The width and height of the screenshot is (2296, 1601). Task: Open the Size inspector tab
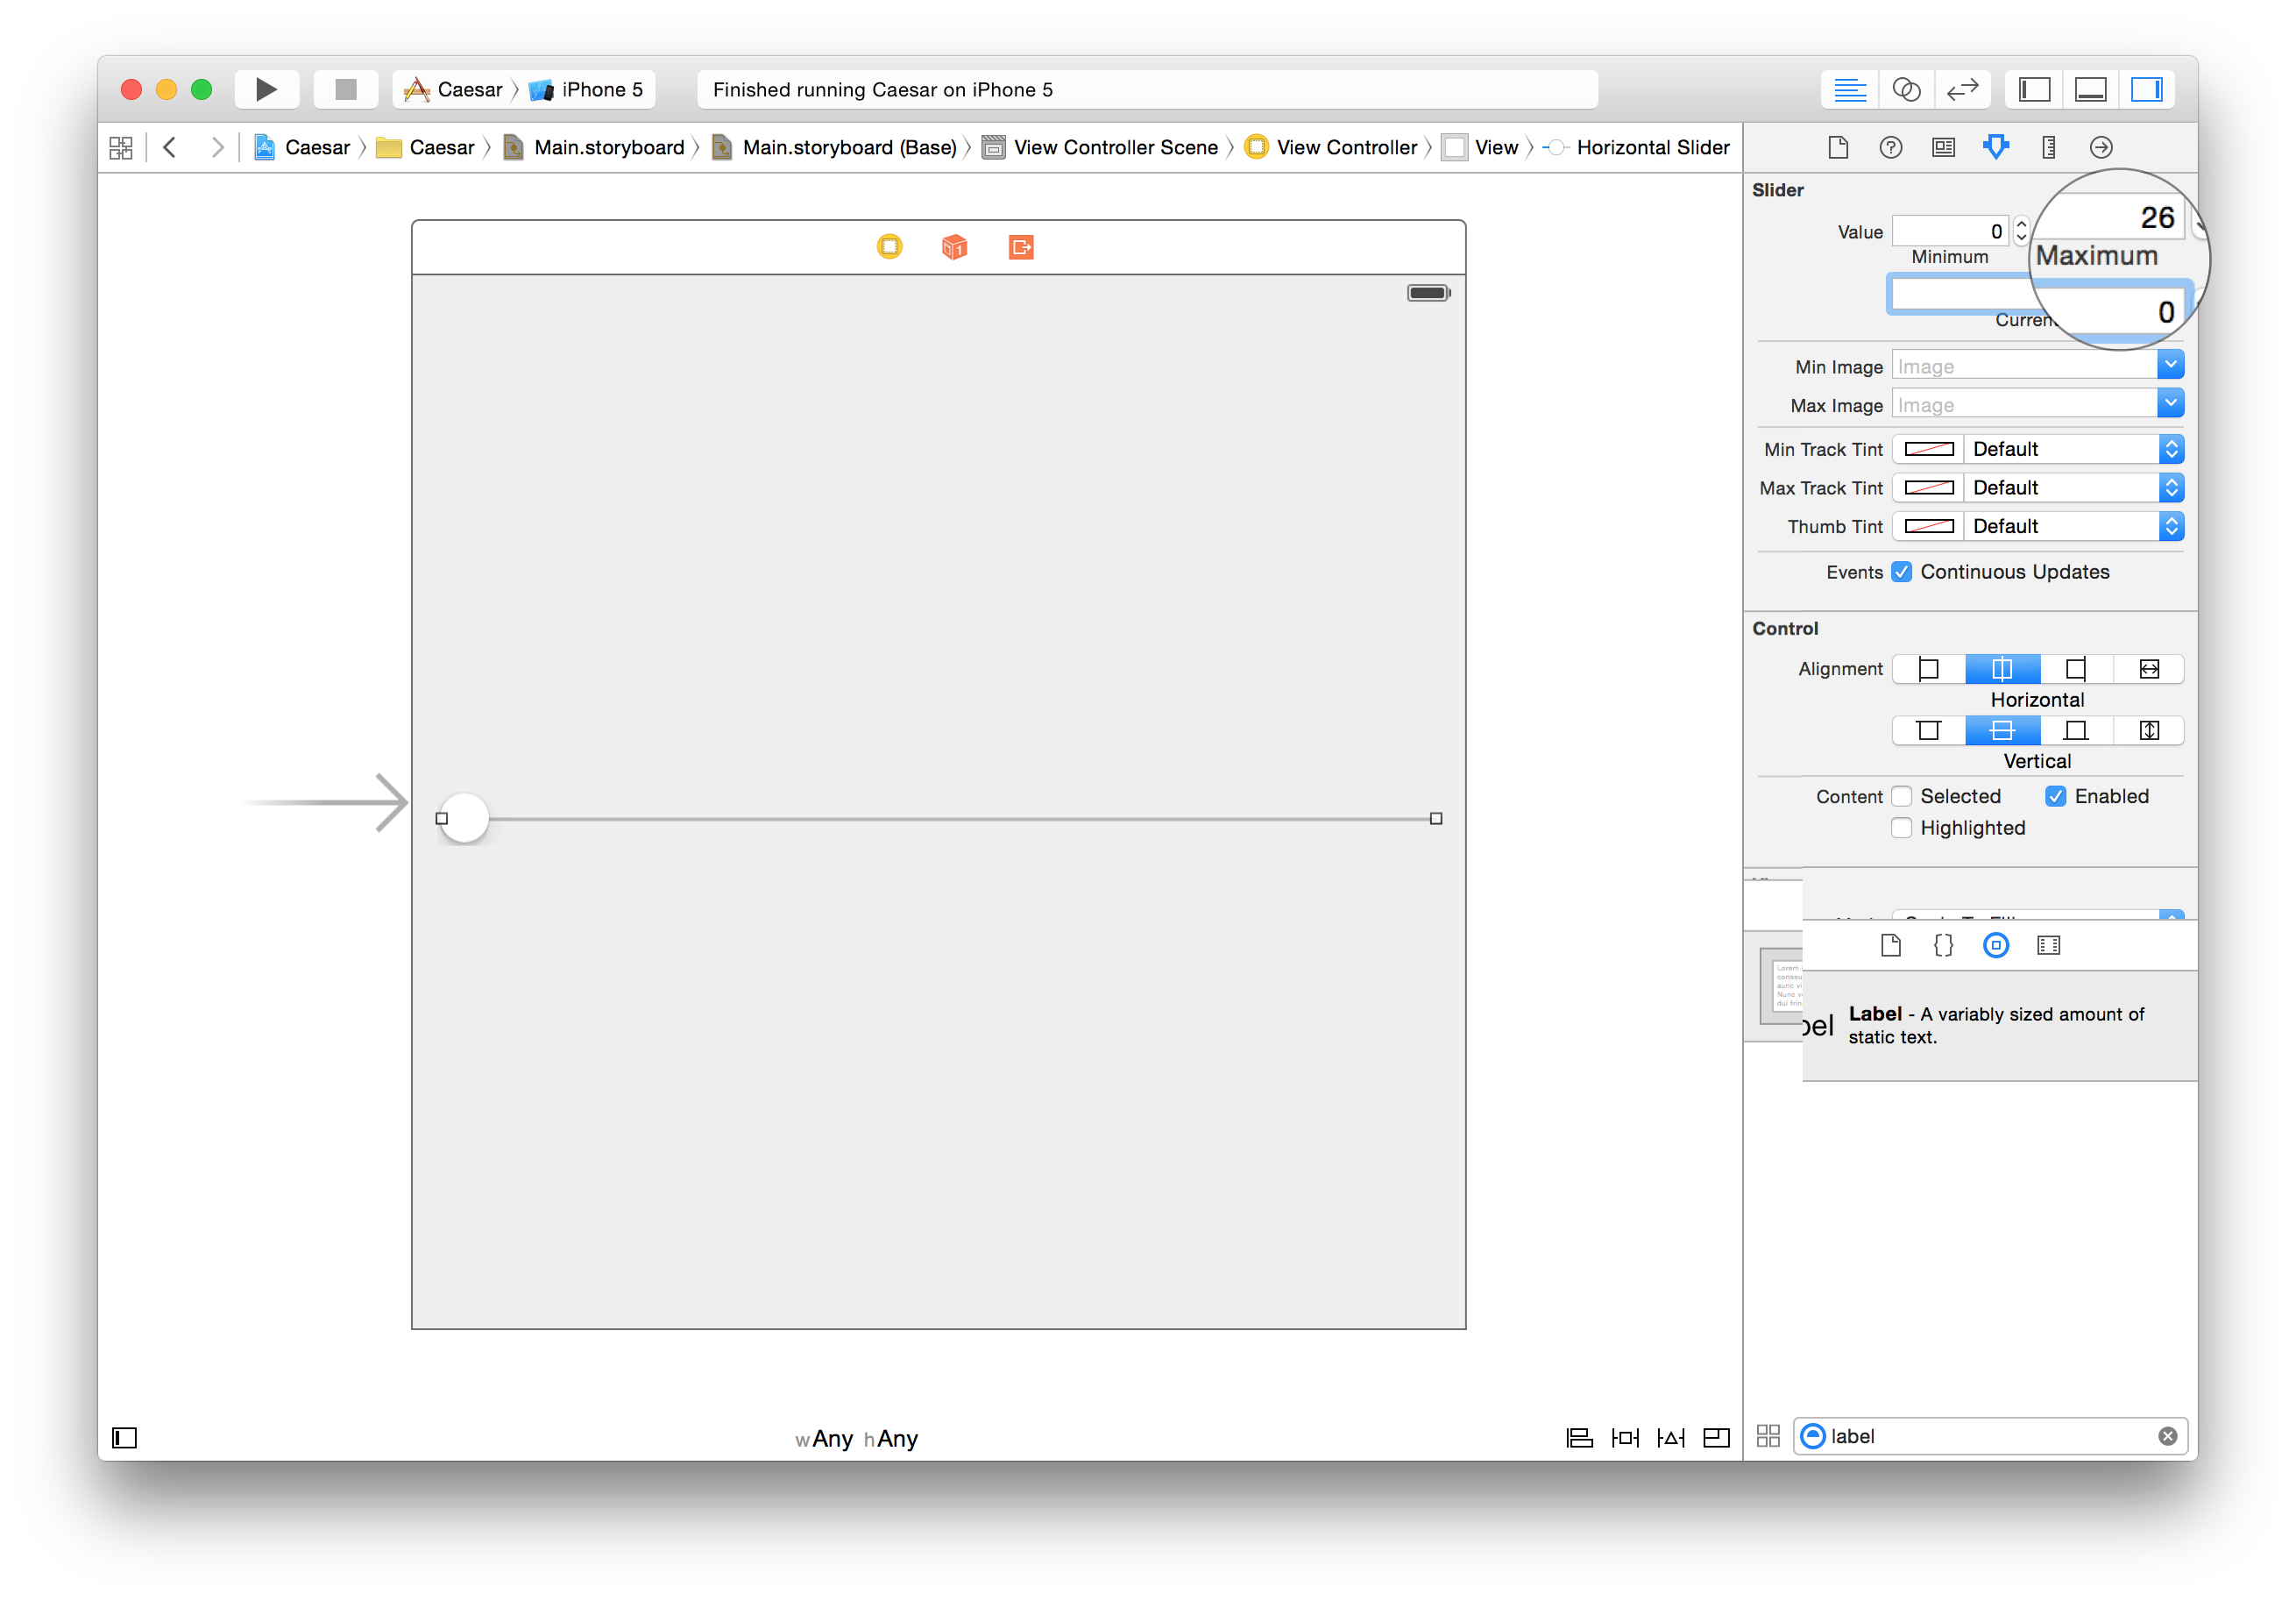(2048, 148)
